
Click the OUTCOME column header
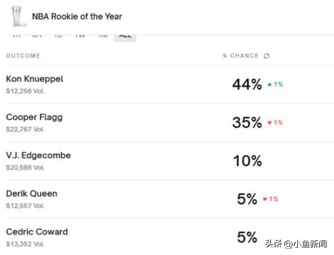click(x=23, y=56)
